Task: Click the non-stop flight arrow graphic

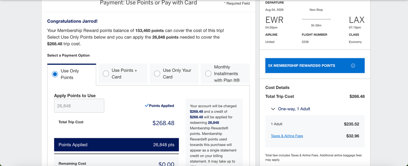Action: (316, 19)
